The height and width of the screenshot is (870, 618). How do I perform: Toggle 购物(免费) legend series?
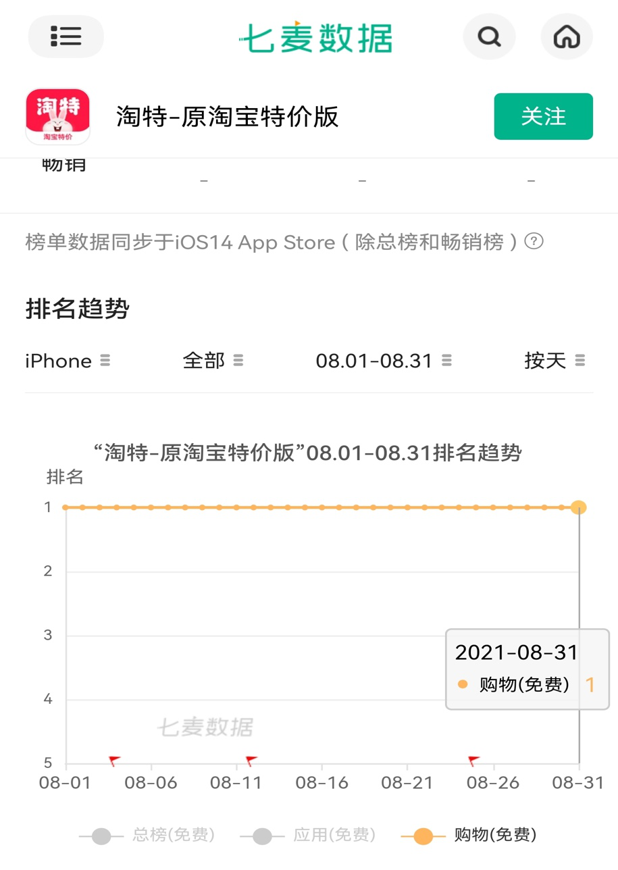click(469, 836)
